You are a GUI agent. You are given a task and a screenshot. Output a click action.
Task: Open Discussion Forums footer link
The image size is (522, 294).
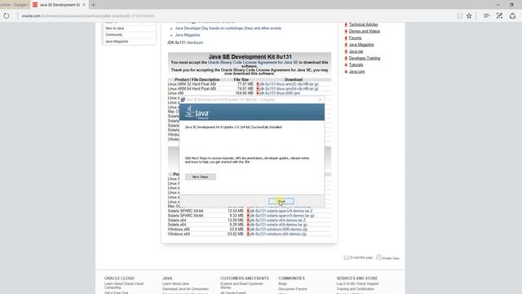(x=293, y=289)
